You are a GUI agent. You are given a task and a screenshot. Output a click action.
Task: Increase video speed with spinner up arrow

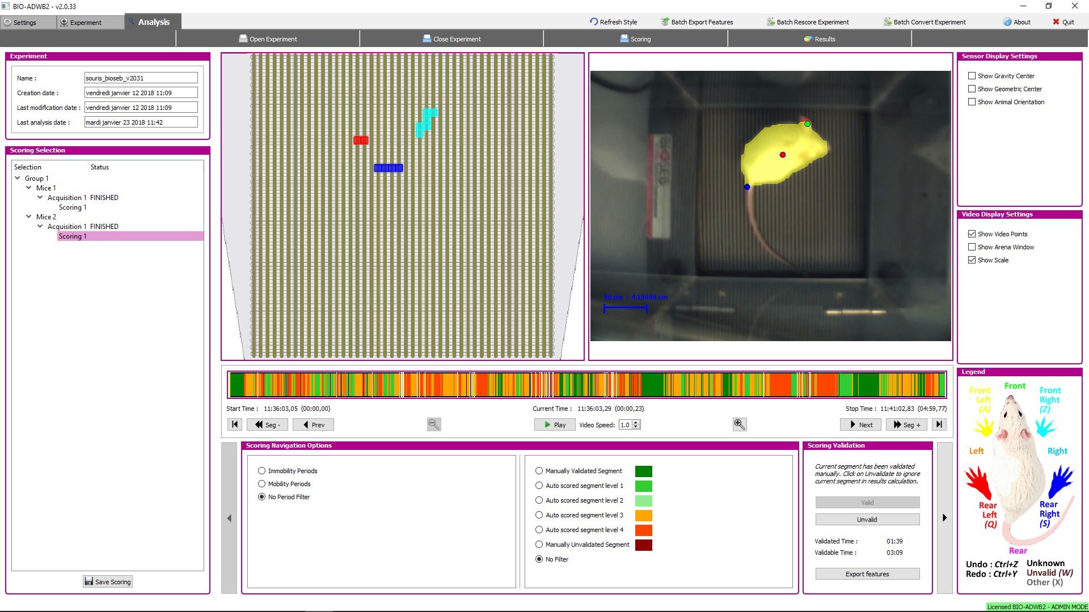pos(636,422)
